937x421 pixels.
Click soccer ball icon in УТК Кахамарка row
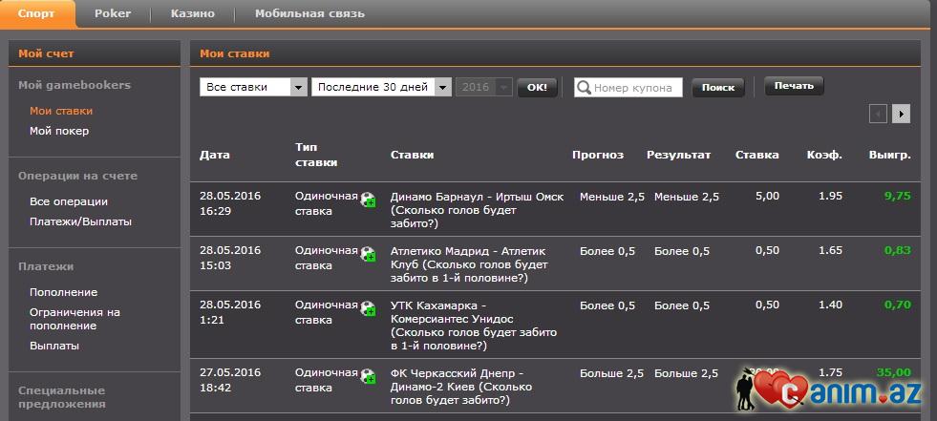point(368,309)
